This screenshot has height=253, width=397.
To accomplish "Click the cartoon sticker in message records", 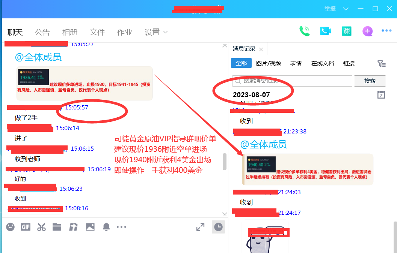I will (265, 239).
